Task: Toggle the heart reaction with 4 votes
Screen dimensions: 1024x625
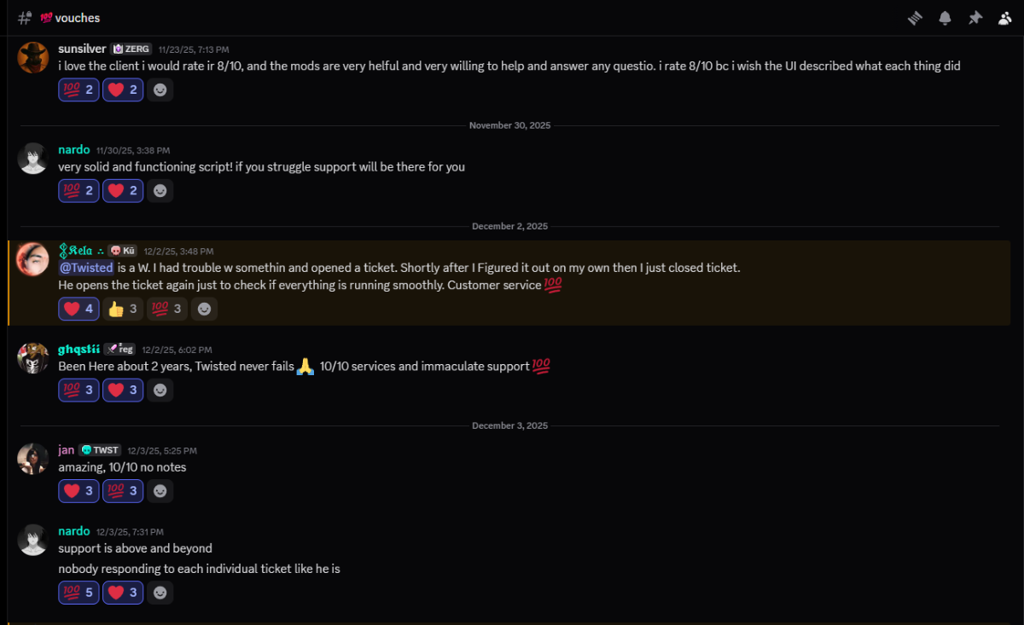Action: (79, 309)
